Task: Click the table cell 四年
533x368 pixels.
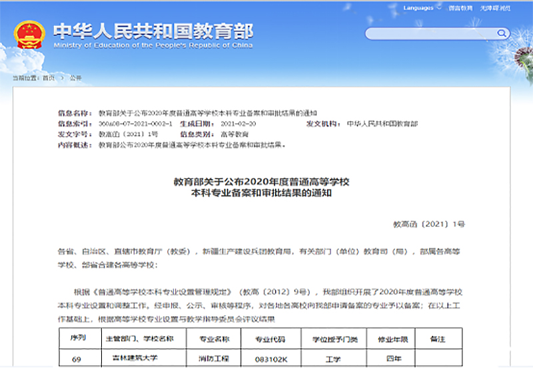Action: 394,358
